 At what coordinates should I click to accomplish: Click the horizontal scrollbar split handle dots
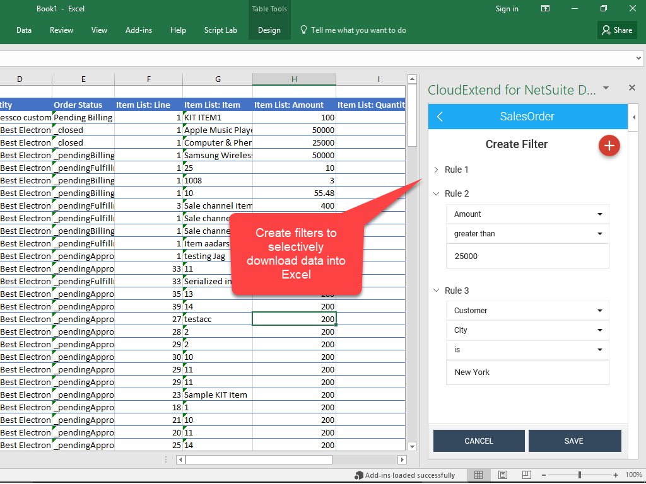tap(166, 459)
